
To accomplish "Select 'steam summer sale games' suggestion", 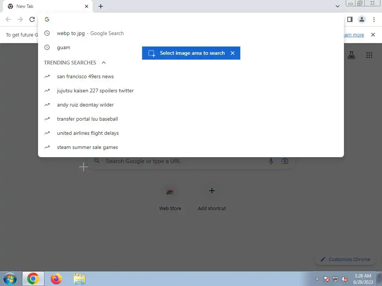I will tap(191, 147).
